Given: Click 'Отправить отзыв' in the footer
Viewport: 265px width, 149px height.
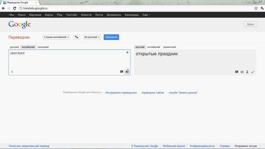Looking at the screenshot, I should pos(246,146).
